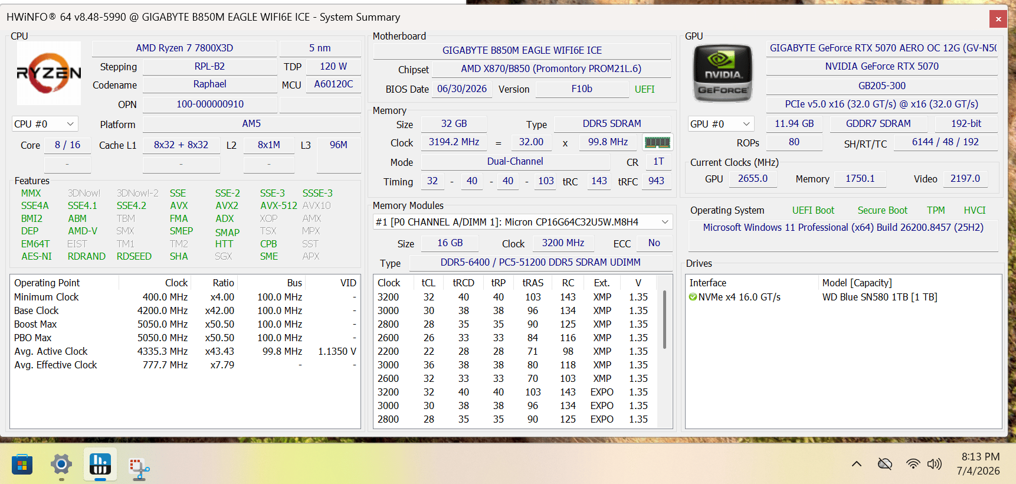Screen dimensions: 1016x484
Task: Expand the memory module selection dropdown
Action: click(523, 222)
